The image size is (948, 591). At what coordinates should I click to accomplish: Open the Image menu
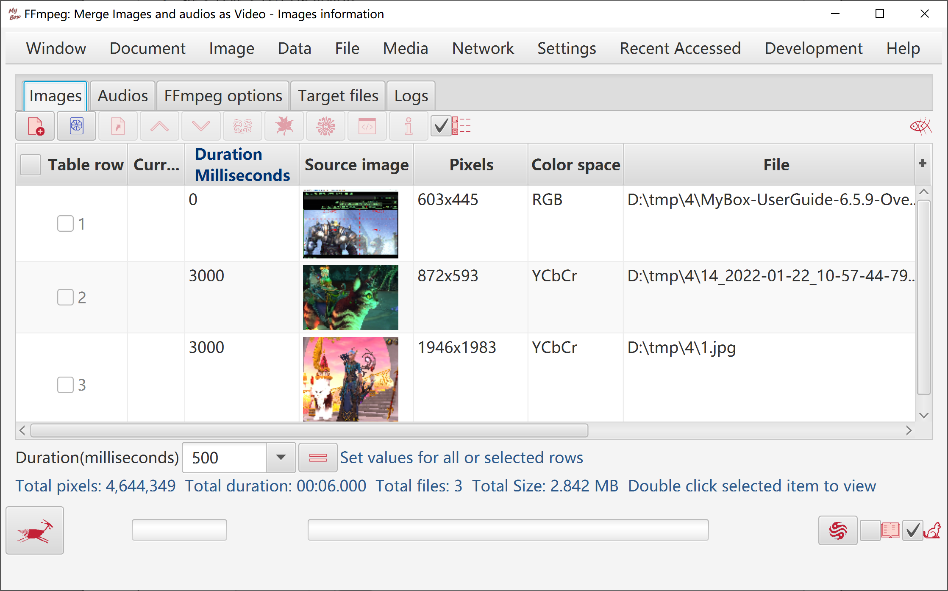coord(231,48)
